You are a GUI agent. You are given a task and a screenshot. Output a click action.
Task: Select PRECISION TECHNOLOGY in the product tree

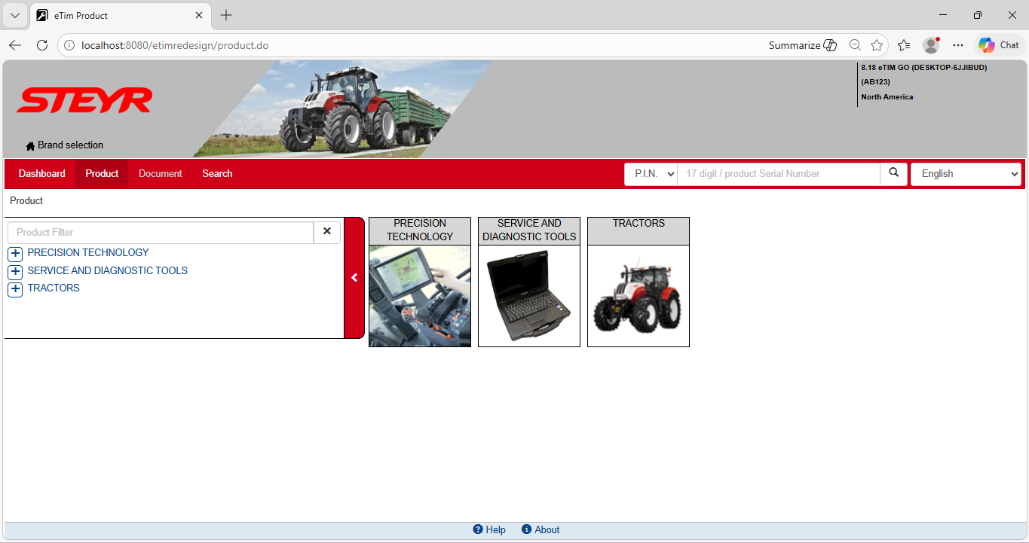(88, 253)
